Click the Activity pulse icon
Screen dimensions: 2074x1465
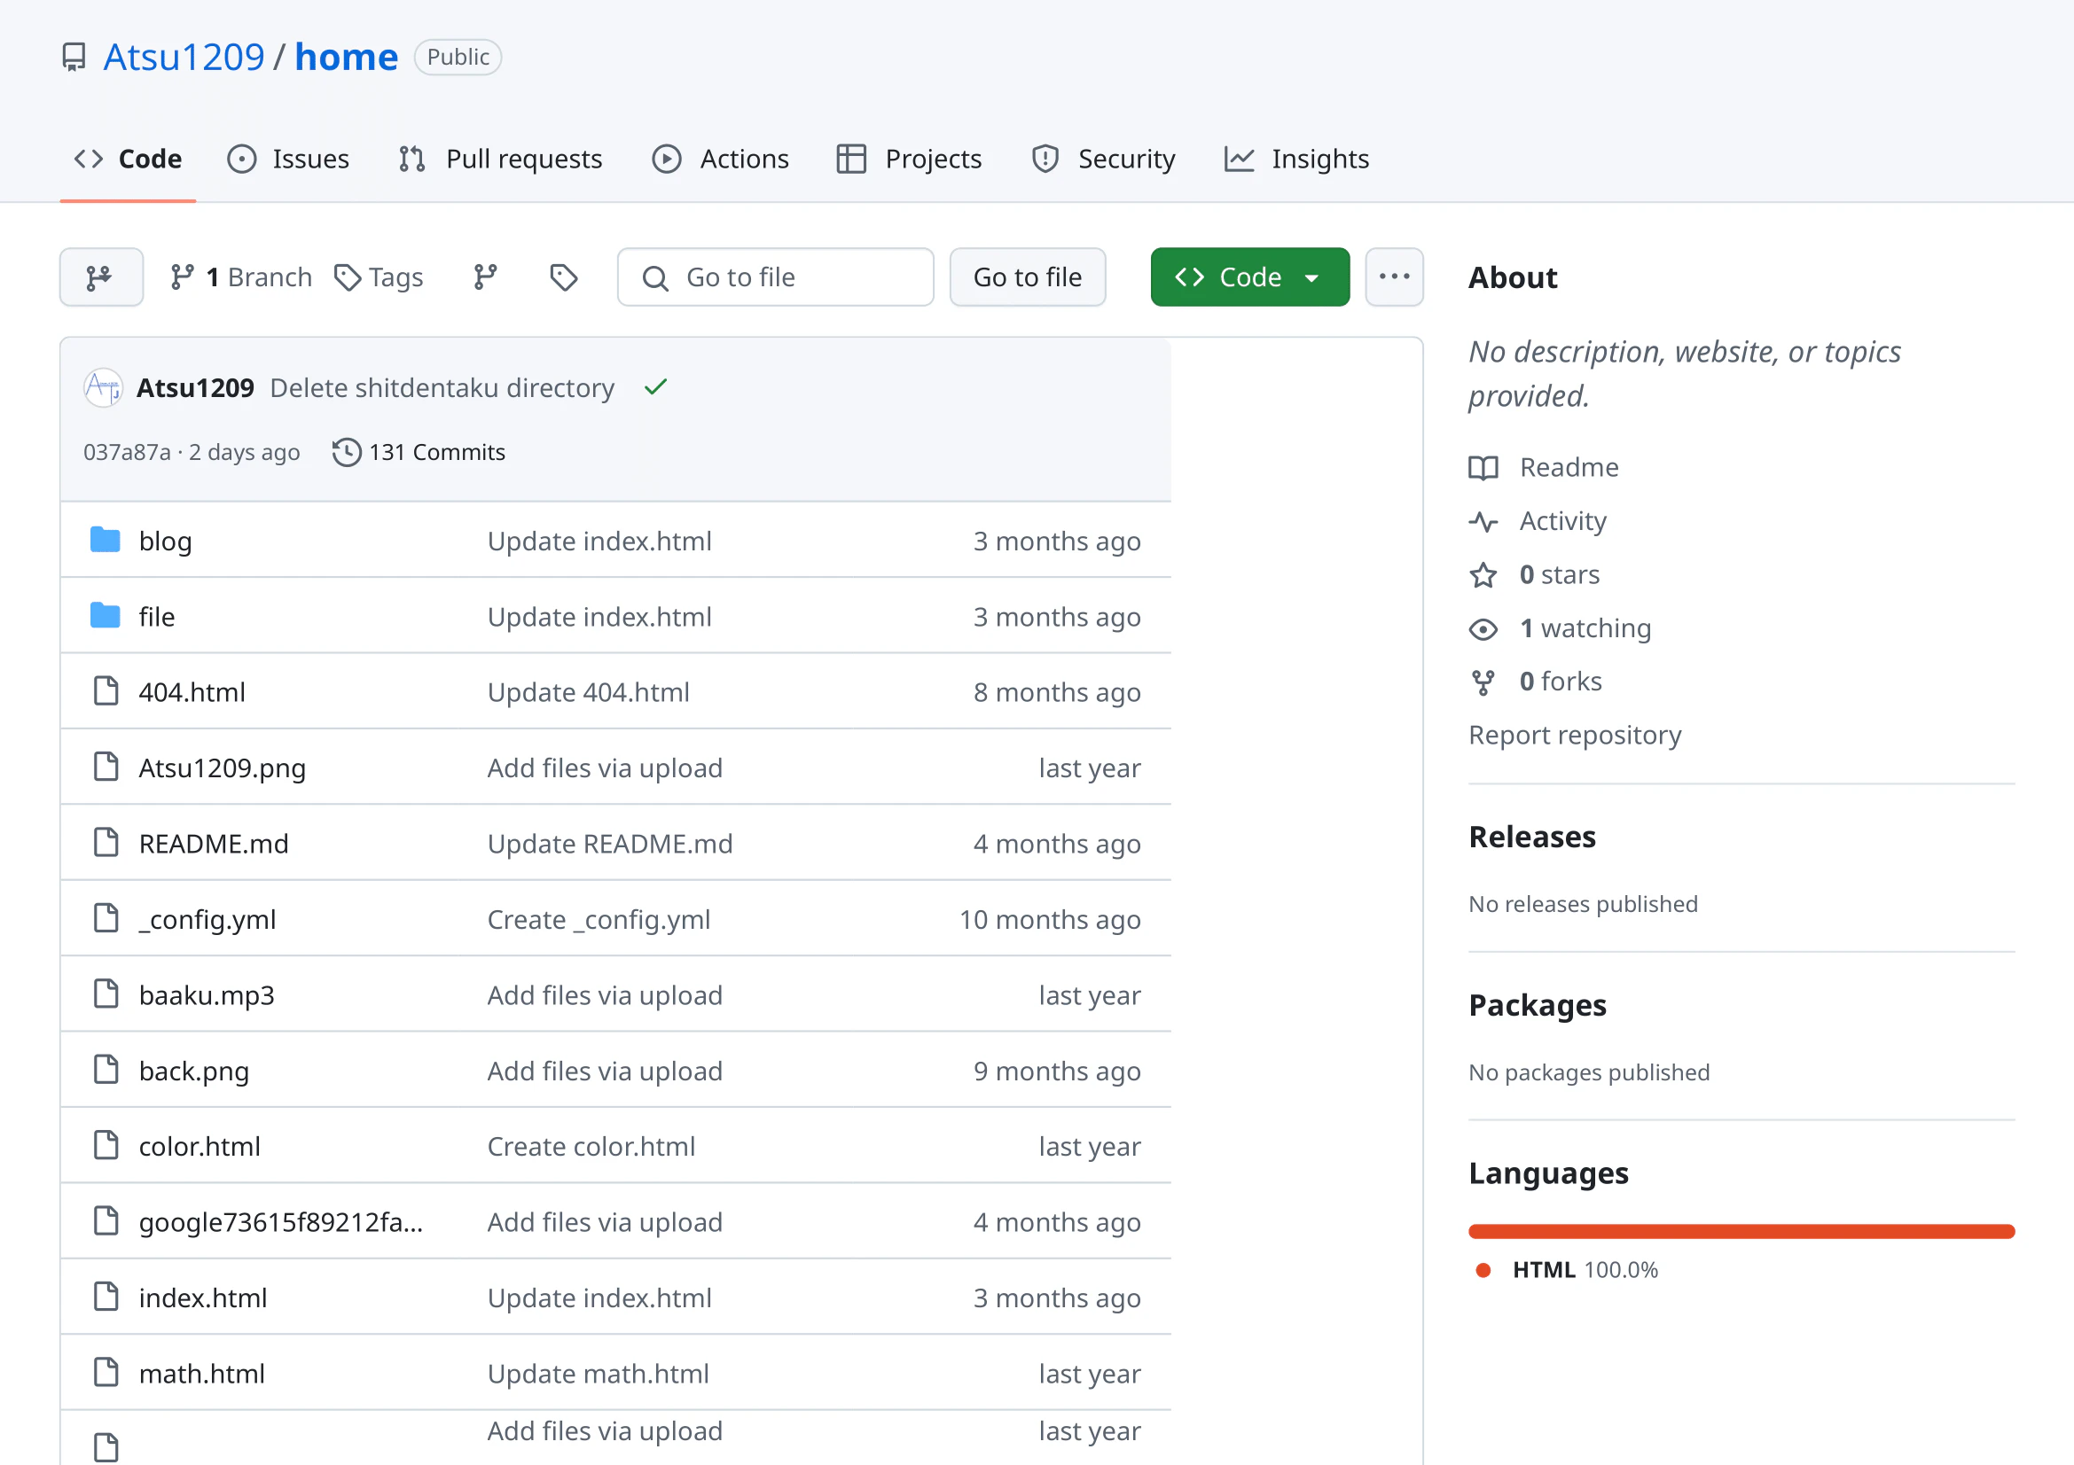(x=1483, y=521)
